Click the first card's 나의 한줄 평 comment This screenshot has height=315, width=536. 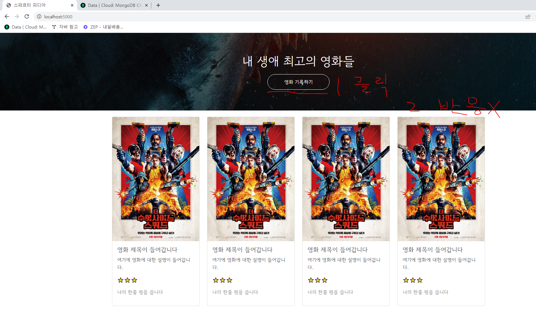click(x=140, y=292)
